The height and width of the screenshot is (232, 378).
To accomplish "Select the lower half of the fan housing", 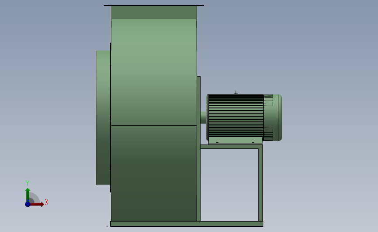I will 154,173.
